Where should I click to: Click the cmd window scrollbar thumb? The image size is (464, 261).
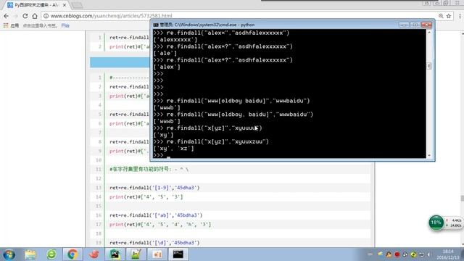(429, 66)
